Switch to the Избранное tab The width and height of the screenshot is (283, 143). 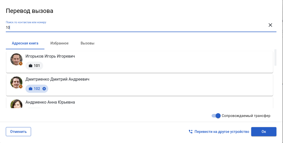click(59, 43)
